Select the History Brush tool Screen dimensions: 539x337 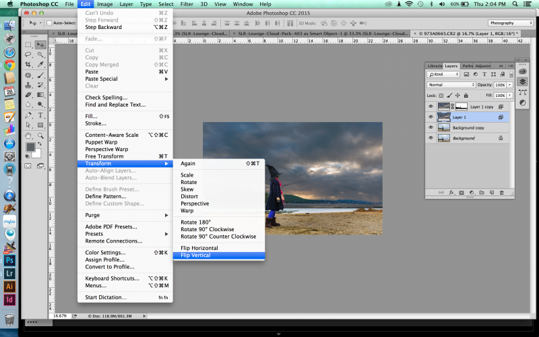(x=40, y=85)
